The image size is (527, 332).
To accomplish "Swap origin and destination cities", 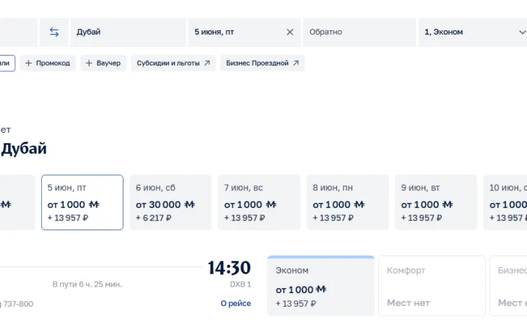I will pos(54,32).
